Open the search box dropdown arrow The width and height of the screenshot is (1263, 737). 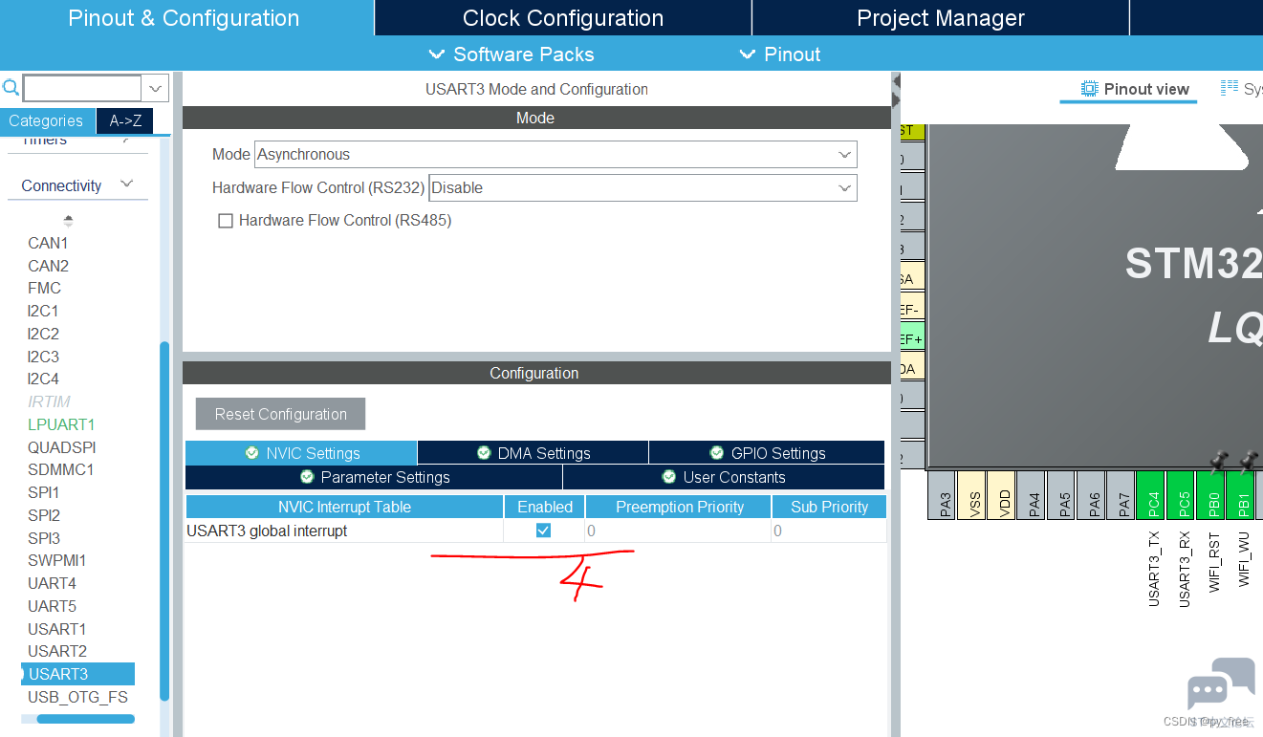pyautogui.click(x=156, y=89)
